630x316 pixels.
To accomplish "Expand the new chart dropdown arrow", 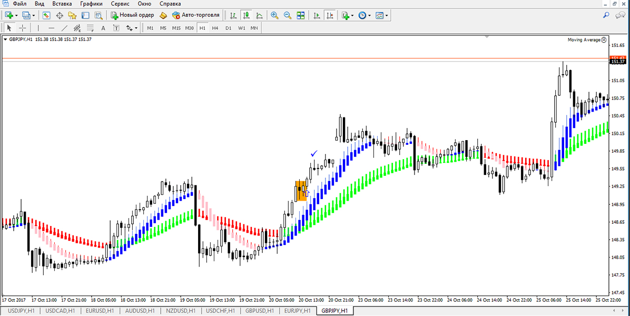I will pos(16,16).
